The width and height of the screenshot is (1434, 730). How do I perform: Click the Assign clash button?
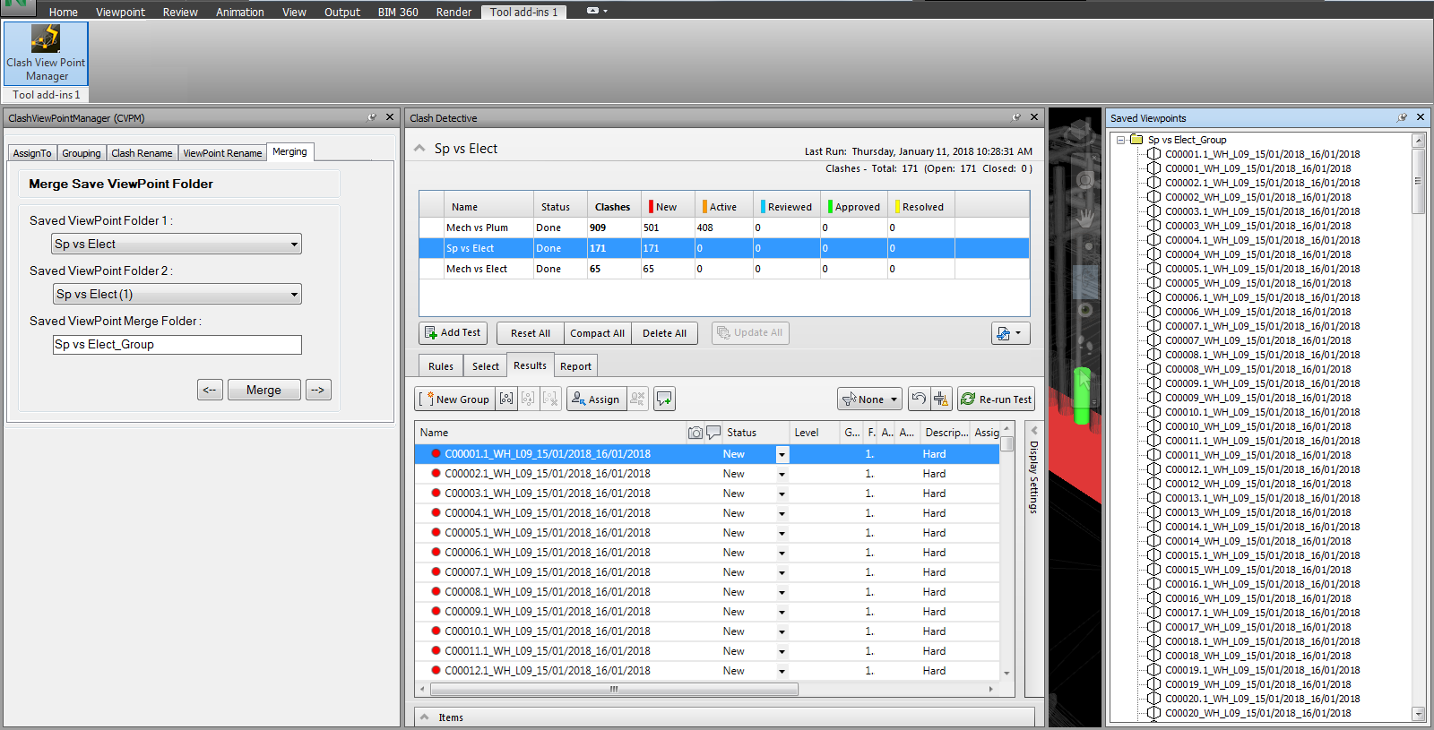coord(595,399)
